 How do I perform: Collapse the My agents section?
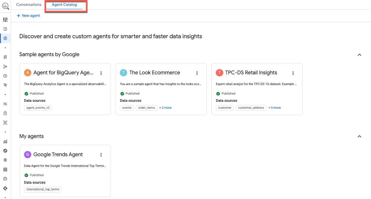coord(359,136)
